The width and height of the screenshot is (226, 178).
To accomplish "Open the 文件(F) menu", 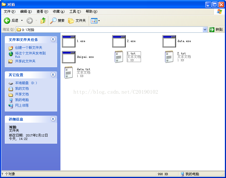I will [x=10, y=12].
